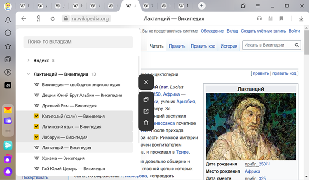Open the Править page tab
Screen dimensions: 309x180
tap(177, 46)
